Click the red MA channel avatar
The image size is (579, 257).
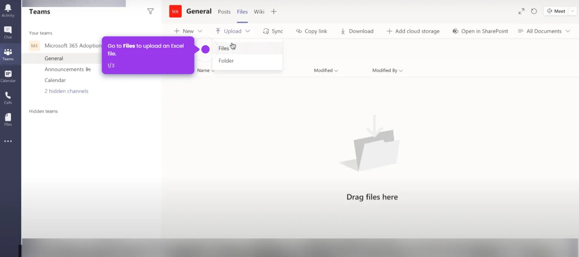175,11
